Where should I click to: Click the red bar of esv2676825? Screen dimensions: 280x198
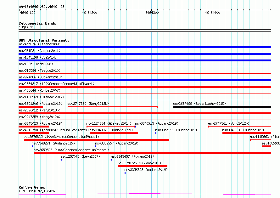point(97,140)
